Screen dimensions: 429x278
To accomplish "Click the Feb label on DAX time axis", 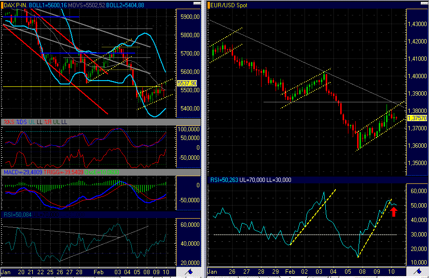I will (x=98, y=272).
